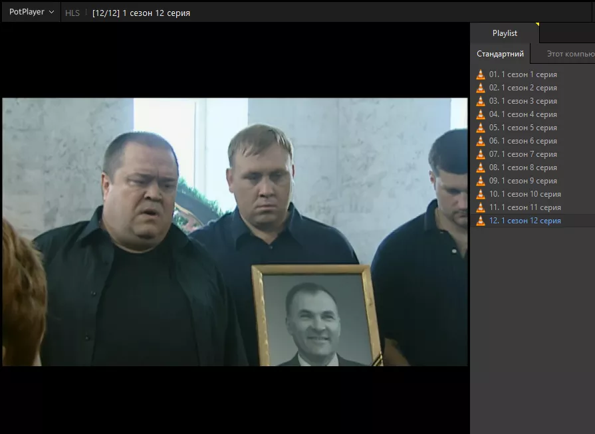The width and height of the screenshot is (595, 434).
Task: Select playlist entry '08. 1 сезон 8 серия'
Action: [x=533, y=167]
